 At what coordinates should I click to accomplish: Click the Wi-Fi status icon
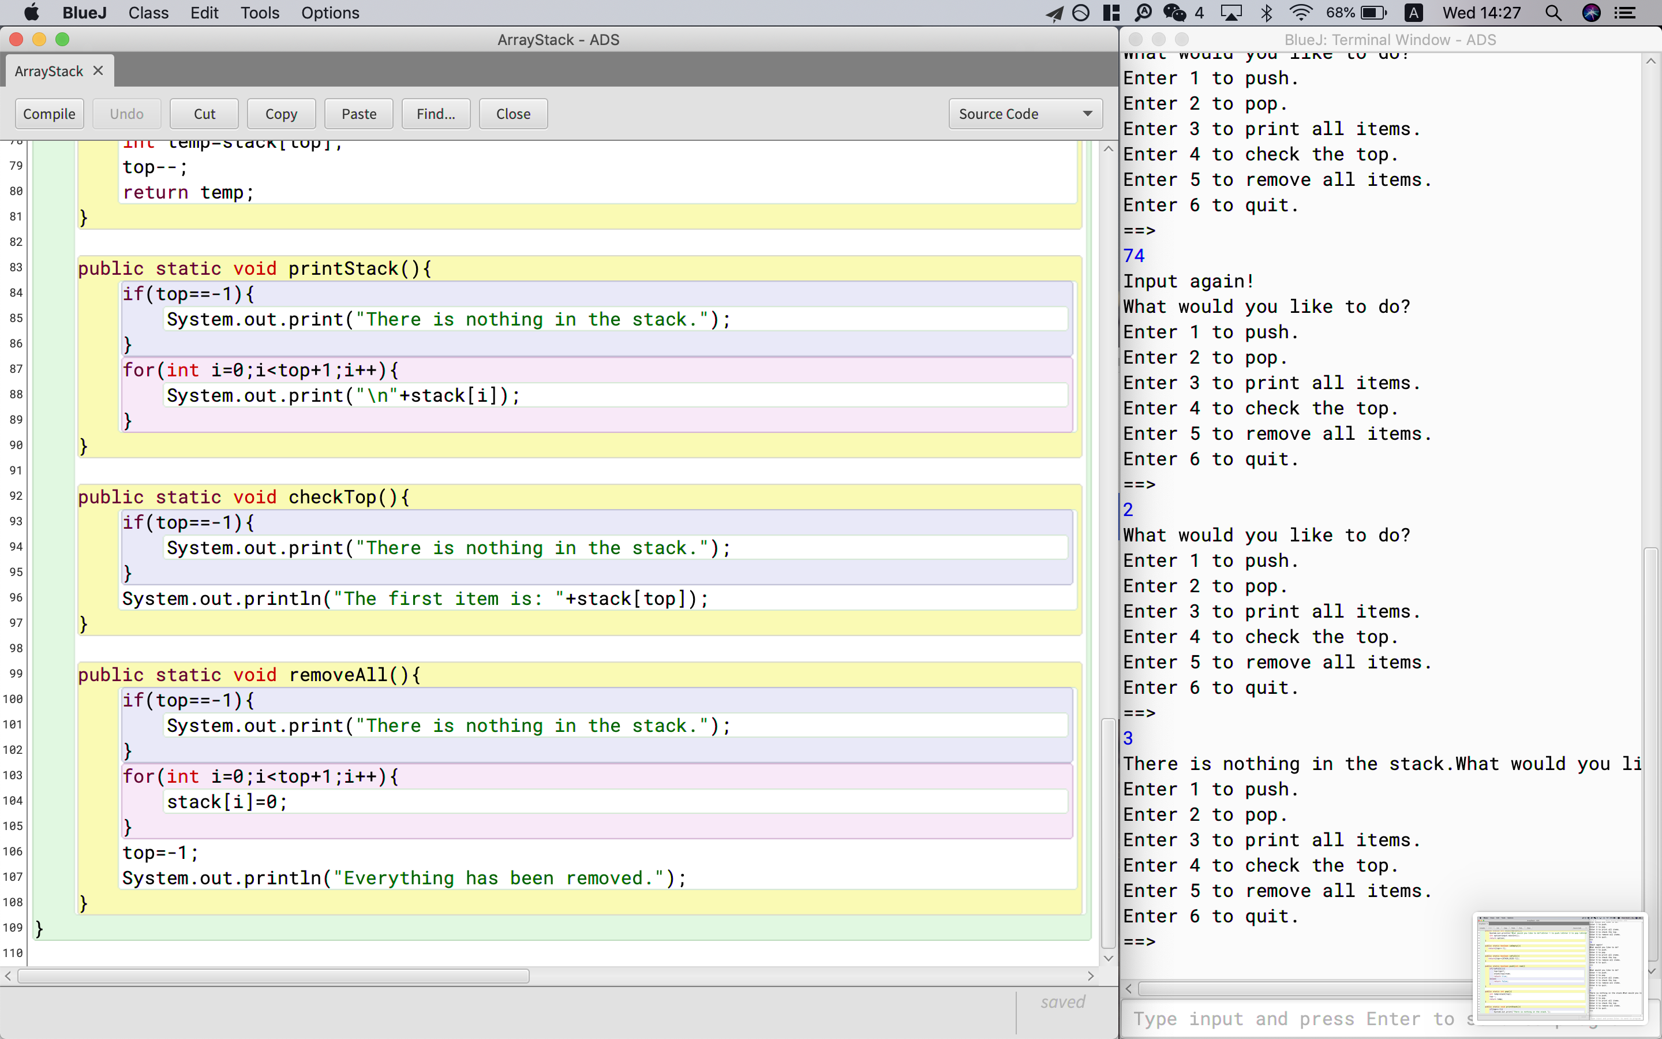[1300, 13]
